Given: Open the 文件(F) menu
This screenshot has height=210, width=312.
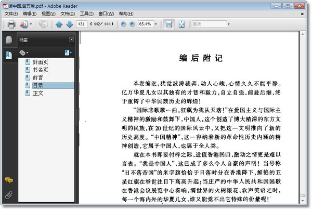Looking at the screenshot, I should pyautogui.click(x=11, y=14).
